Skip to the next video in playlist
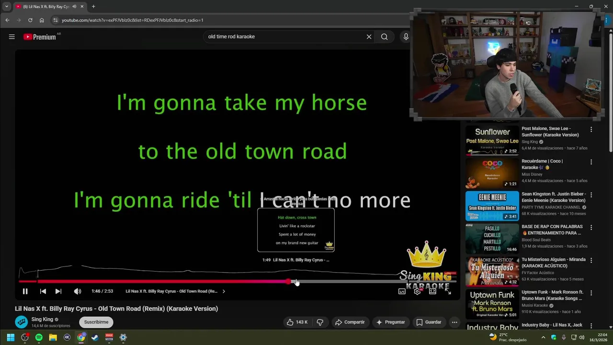613x345 pixels. click(x=58, y=291)
